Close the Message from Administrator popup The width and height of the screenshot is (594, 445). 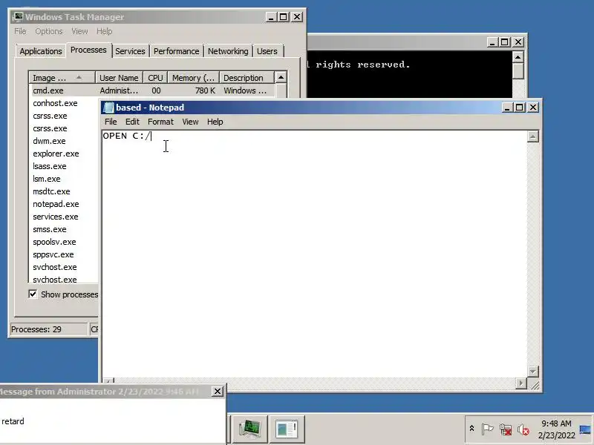(x=218, y=392)
